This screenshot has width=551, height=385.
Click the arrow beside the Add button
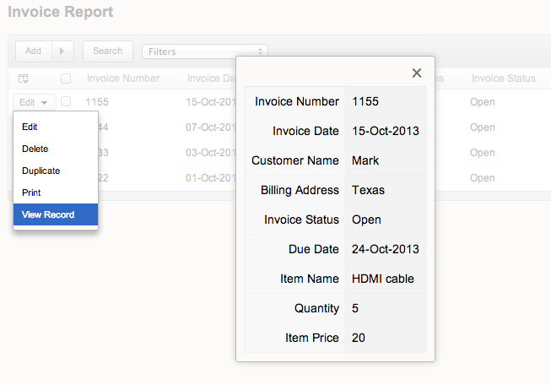tap(62, 52)
